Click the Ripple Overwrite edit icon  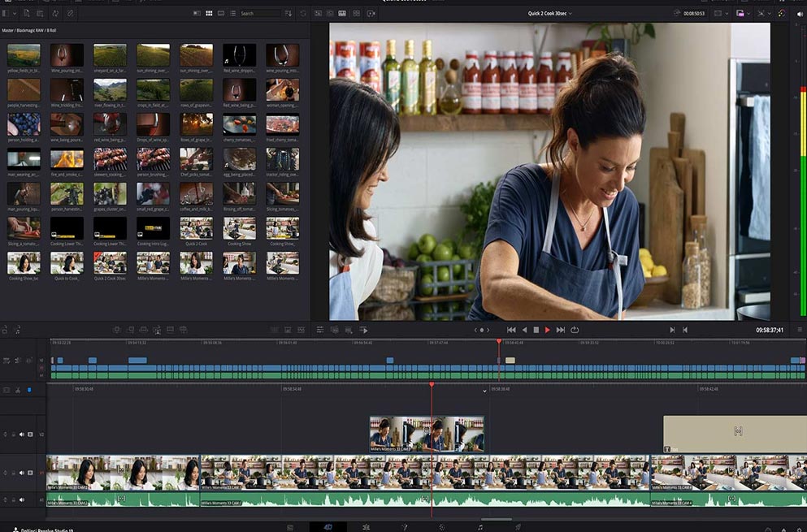144,330
